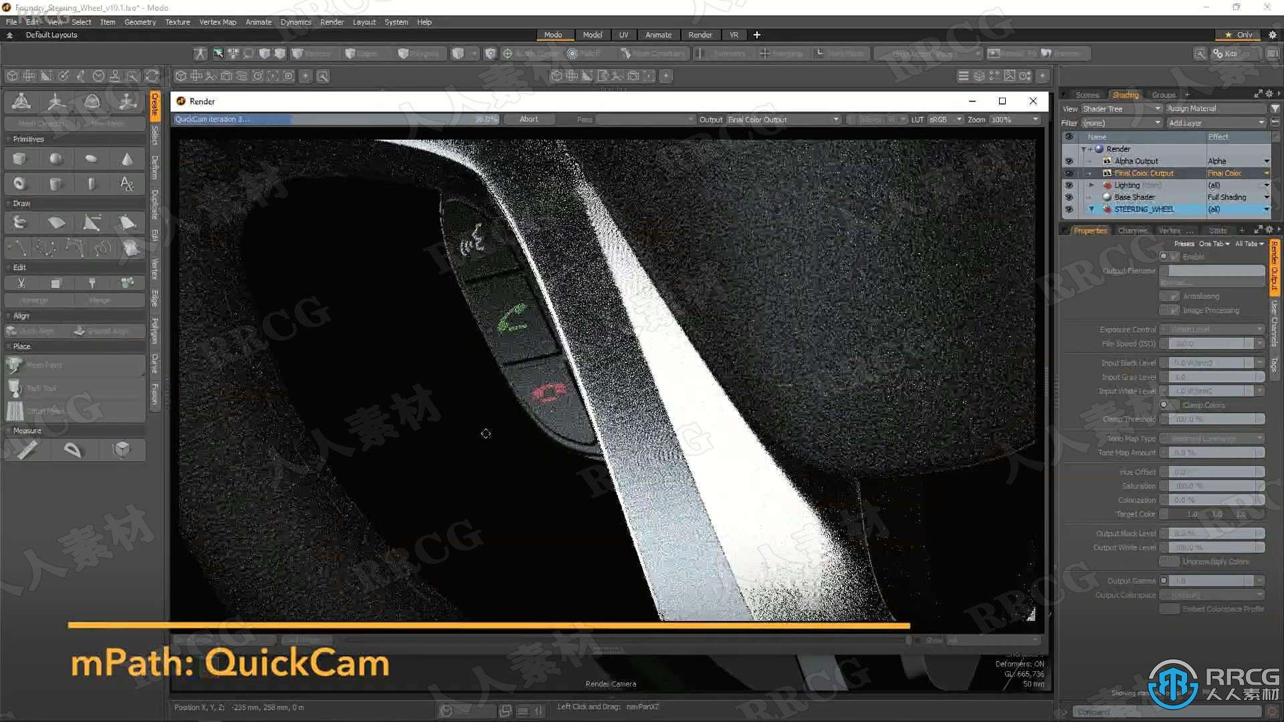
Task: Click the Abort render button
Action: point(528,119)
